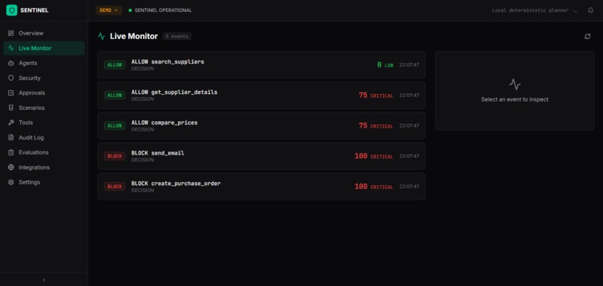The image size is (603, 286).
Task: Go to Integrations page
Action: (44, 167)
